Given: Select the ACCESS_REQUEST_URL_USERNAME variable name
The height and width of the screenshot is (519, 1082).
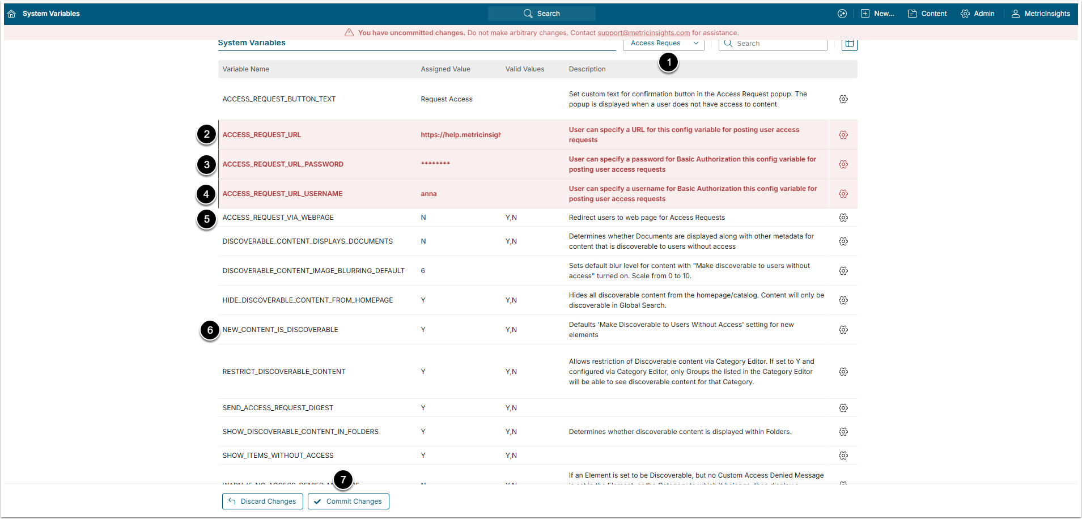Looking at the screenshot, I should [x=282, y=194].
